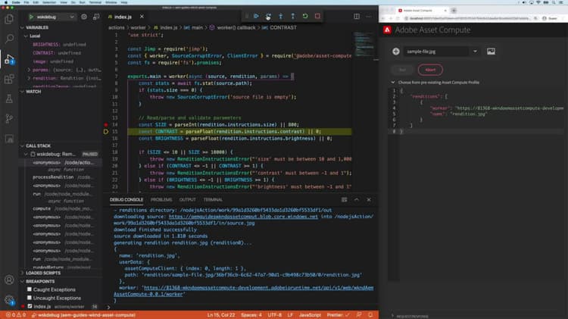Open the Explorer view in the activity bar

pyautogui.click(x=9, y=19)
